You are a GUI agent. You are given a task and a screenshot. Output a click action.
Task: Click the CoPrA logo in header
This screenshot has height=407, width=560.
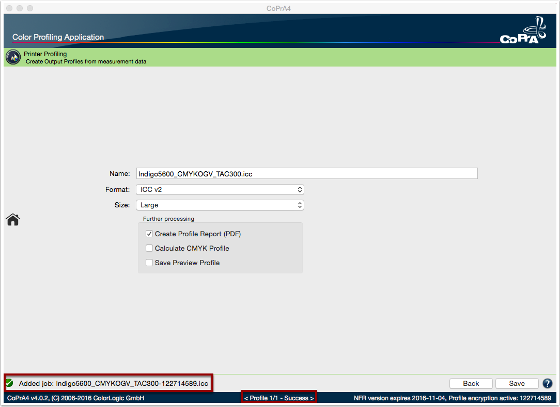(x=523, y=30)
